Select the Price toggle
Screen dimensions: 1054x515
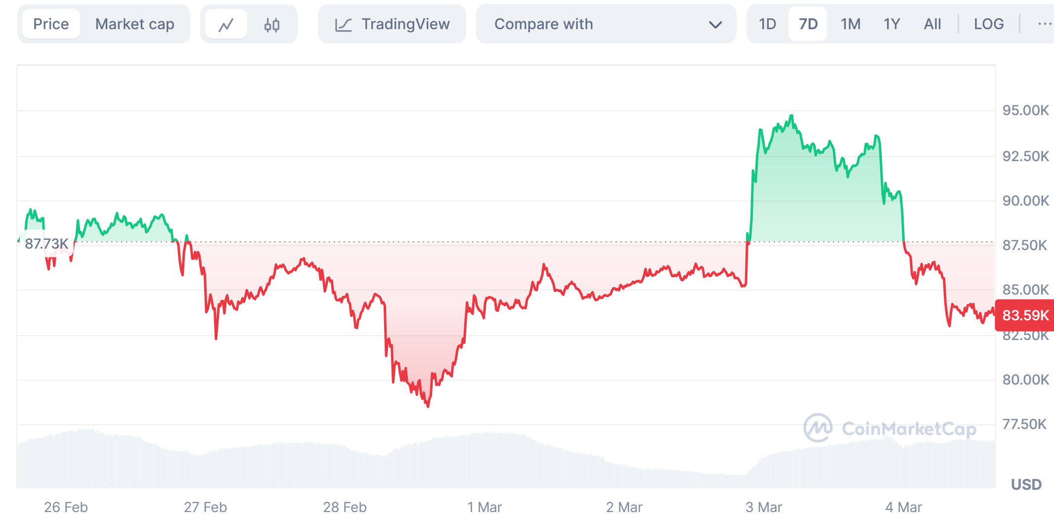point(51,24)
